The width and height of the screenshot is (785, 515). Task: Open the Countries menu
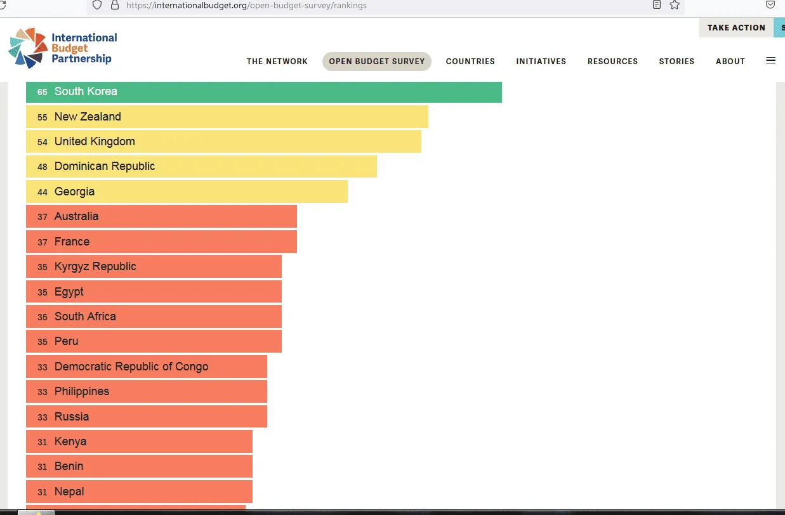pos(470,62)
